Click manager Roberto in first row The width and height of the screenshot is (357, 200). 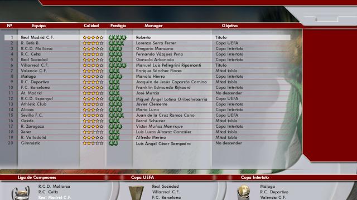click(143, 37)
